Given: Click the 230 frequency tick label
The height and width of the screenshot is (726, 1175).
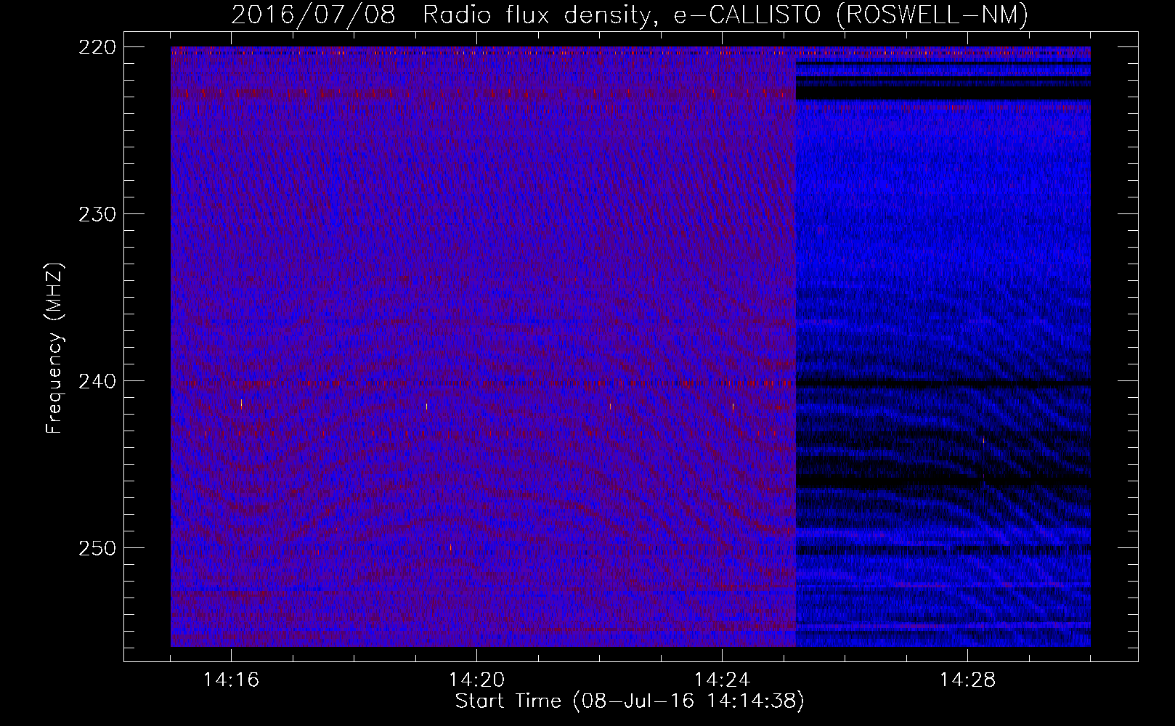Looking at the screenshot, I should 97,214.
